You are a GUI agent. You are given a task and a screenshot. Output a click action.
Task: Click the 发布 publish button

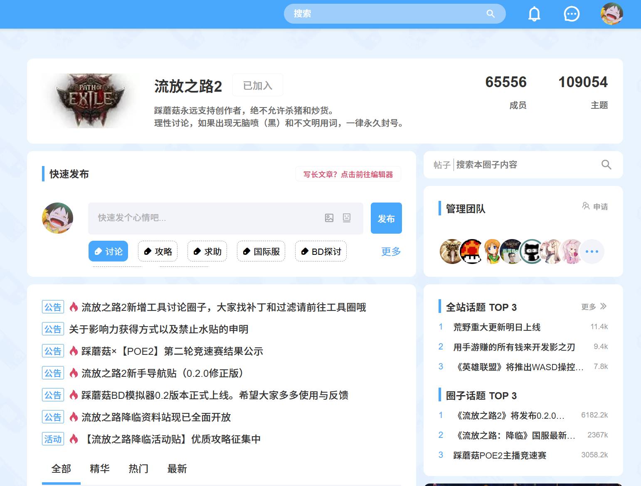pyautogui.click(x=386, y=218)
